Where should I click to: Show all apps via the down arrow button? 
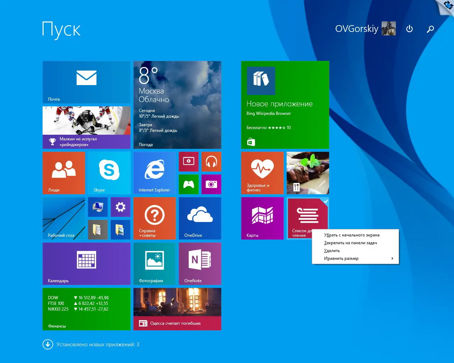tap(48, 345)
